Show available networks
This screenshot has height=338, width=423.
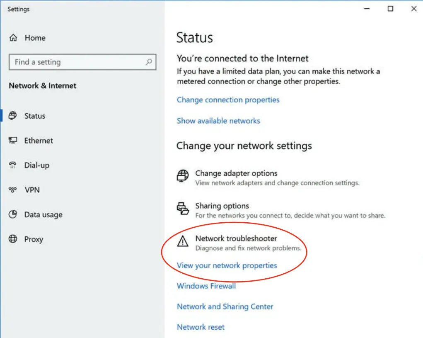[218, 121]
